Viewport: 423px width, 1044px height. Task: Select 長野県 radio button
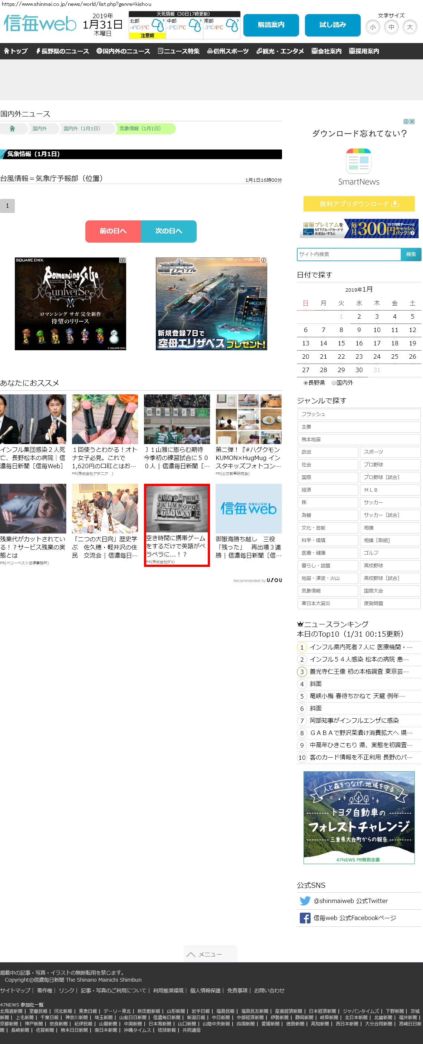[306, 383]
